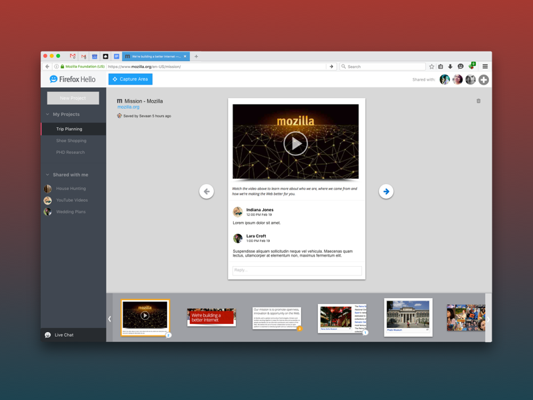Screen dimensions: 533x400
Task: Click the browser Search field
Action: (x=382, y=67)
